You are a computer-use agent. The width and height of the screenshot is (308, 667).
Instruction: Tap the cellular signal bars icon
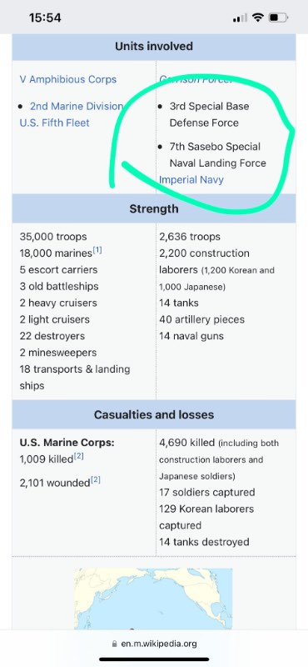(240, 18)
